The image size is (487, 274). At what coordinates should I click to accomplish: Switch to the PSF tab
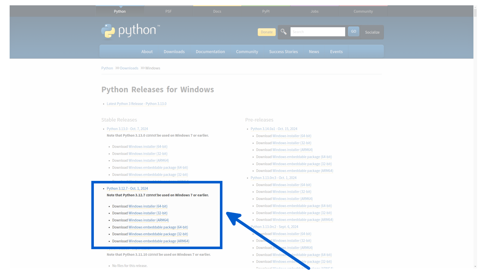coord(168,11)
